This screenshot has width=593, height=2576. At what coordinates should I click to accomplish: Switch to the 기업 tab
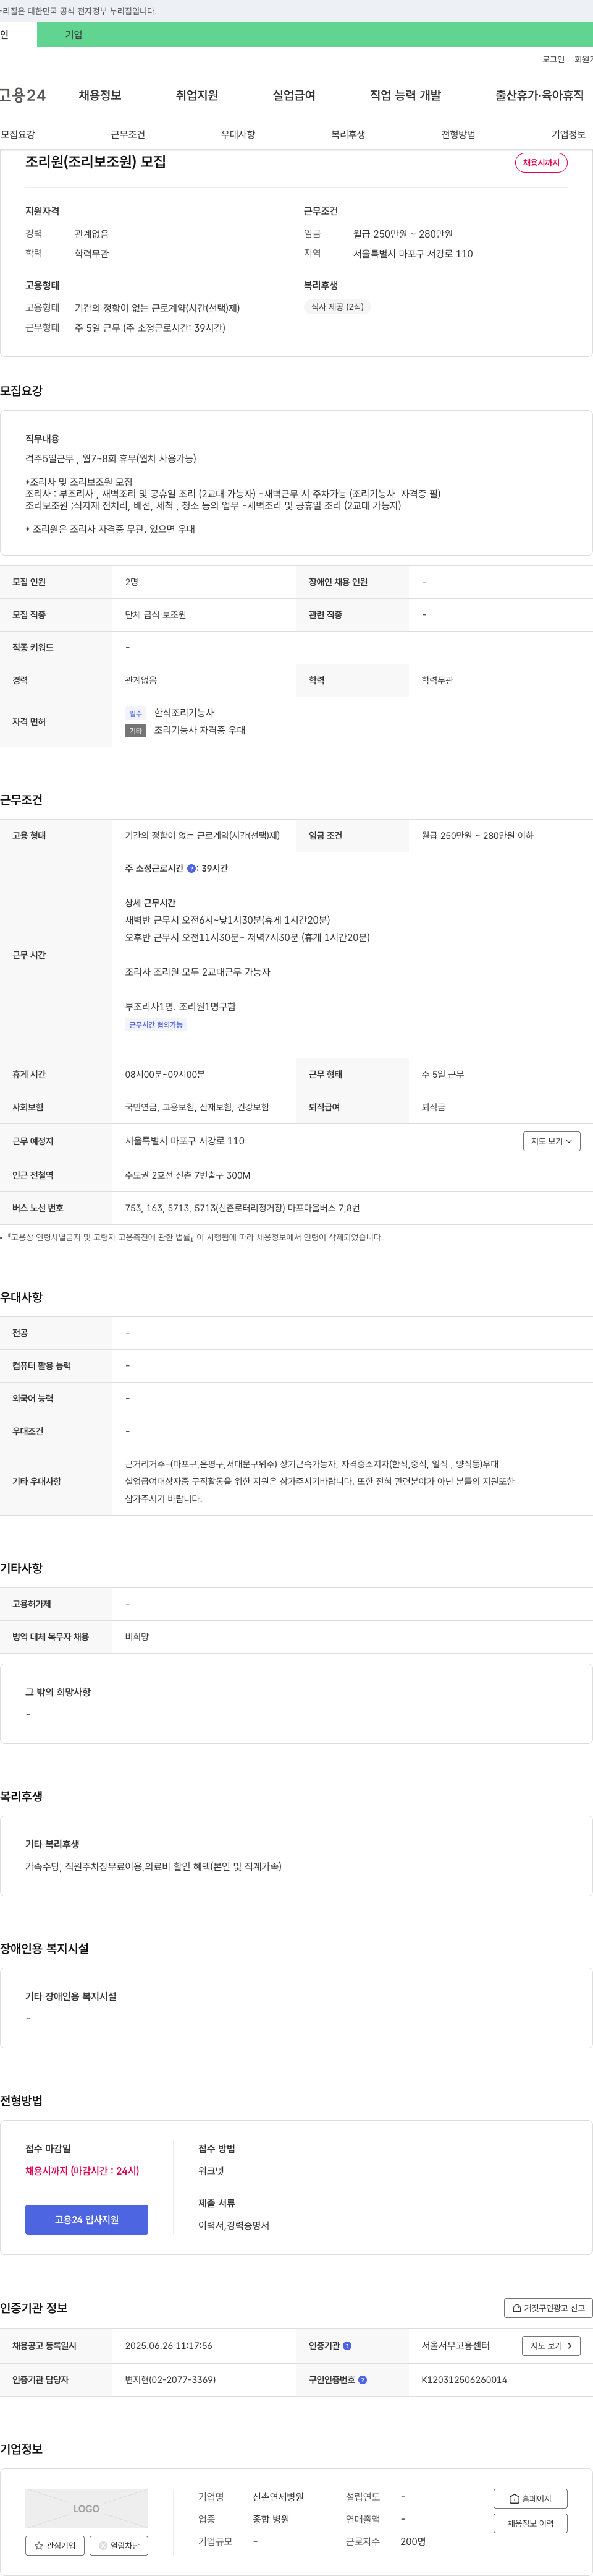pos(74,35)
